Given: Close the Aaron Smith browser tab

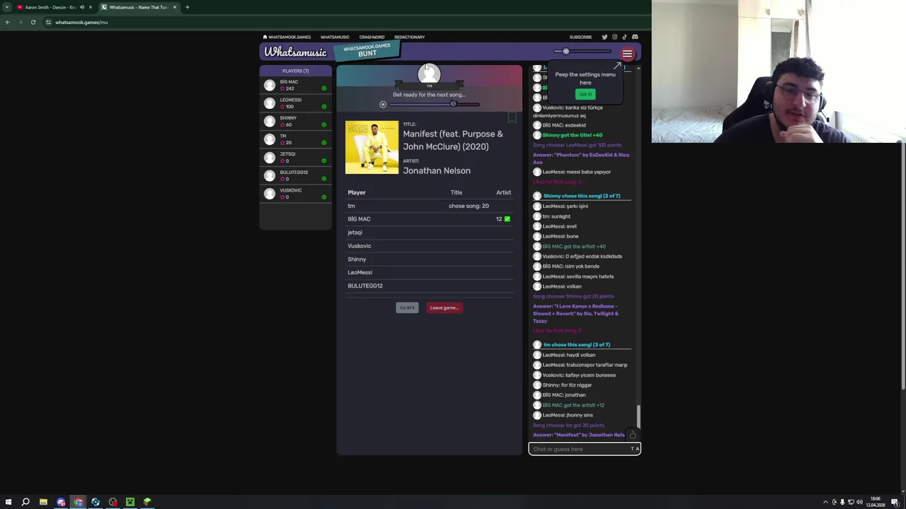Looking at the screenshot, I should click(x=90, y=7).
